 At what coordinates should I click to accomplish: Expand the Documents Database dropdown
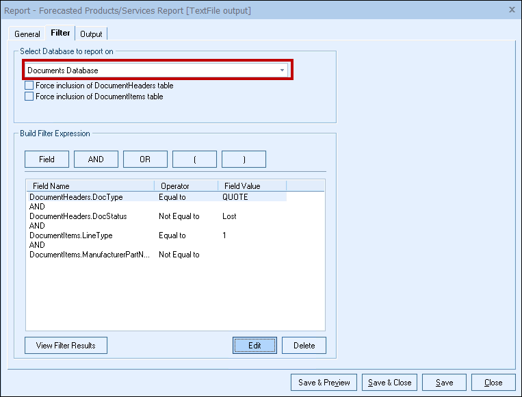coord(282,71)
